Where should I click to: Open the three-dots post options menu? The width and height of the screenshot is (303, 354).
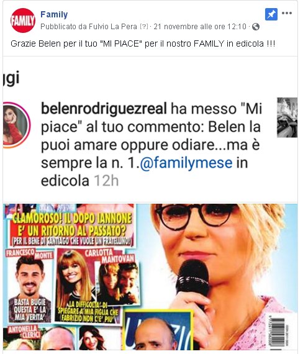pos(287,13)
